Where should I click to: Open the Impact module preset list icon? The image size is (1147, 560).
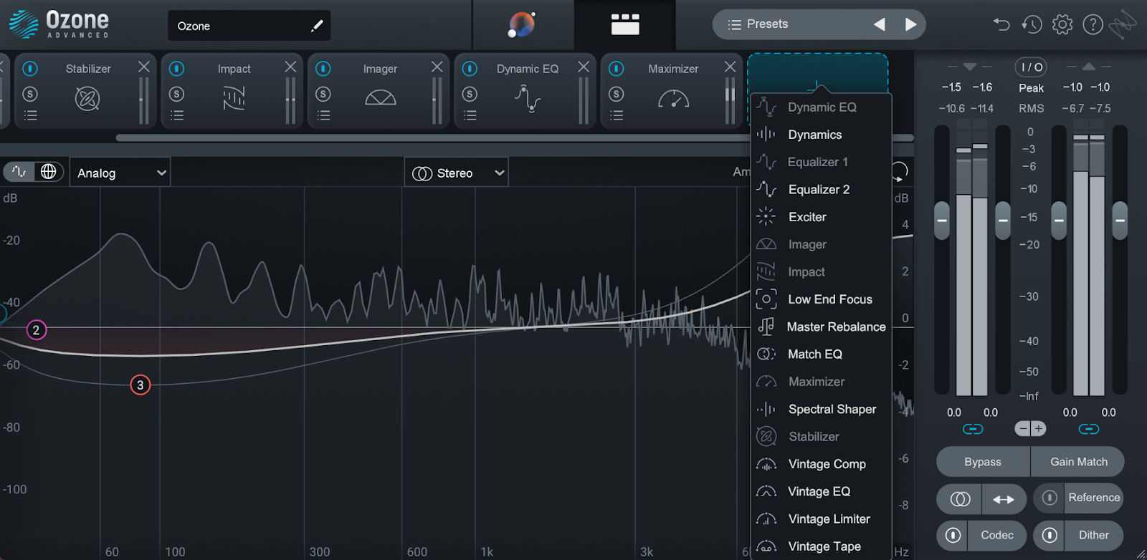(x=177, y=115)
